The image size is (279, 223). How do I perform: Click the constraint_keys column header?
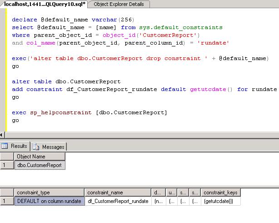(220, 193)
